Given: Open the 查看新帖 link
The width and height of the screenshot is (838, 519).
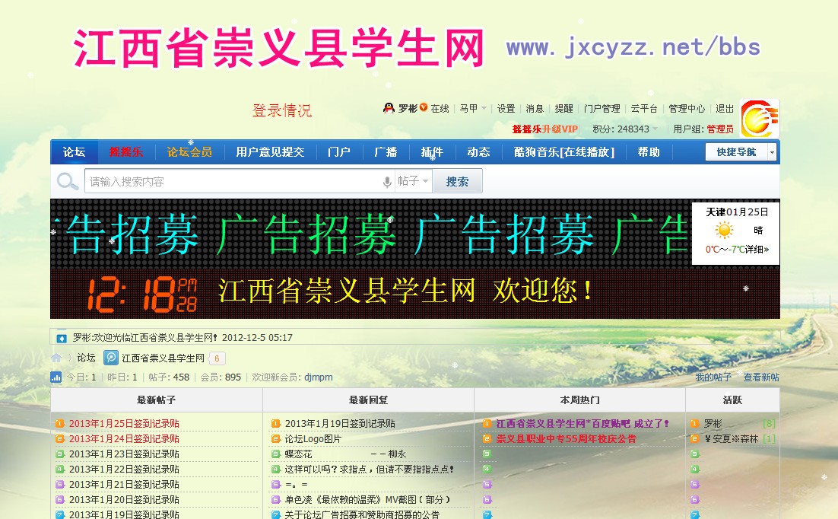Looking at the screenshot, I should pyautogui.click(x=761, y=377).
